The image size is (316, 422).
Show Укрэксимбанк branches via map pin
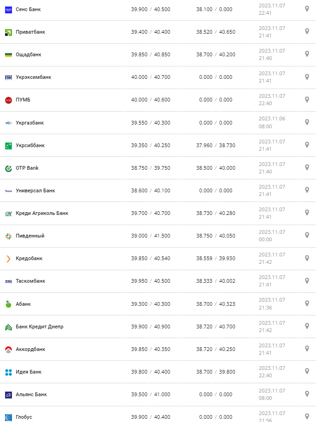pos(307,77)
